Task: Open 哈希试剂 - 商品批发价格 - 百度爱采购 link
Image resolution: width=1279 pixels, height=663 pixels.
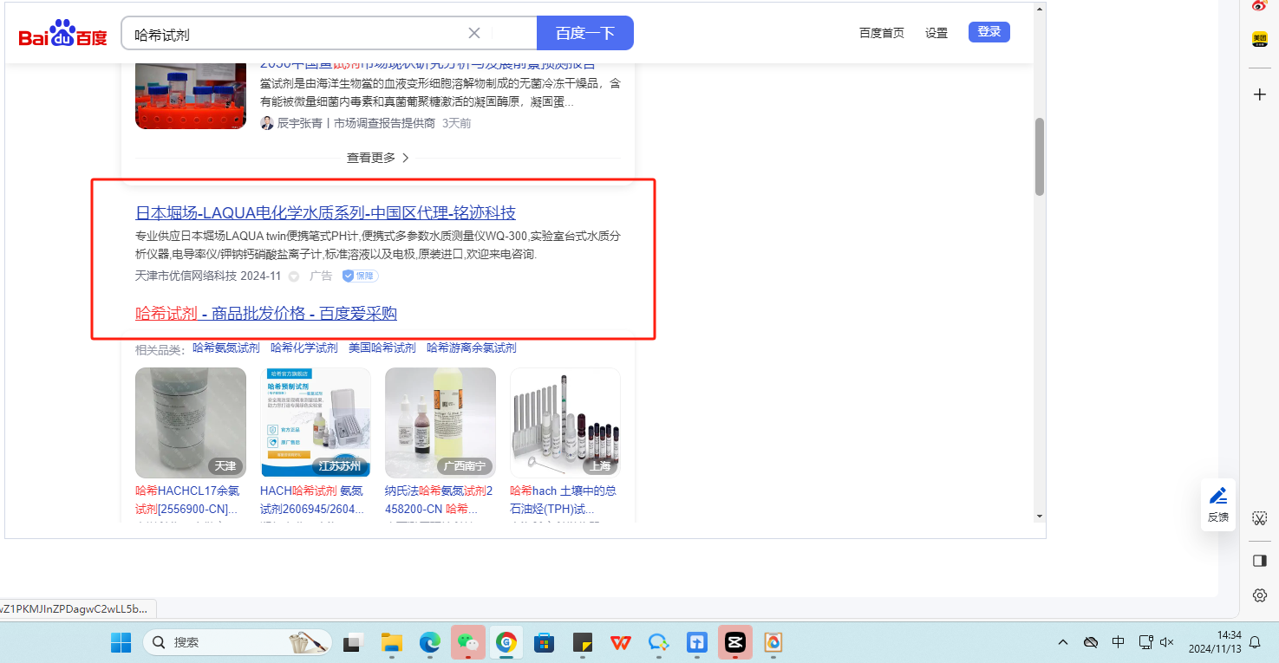Action: (266, 313)
